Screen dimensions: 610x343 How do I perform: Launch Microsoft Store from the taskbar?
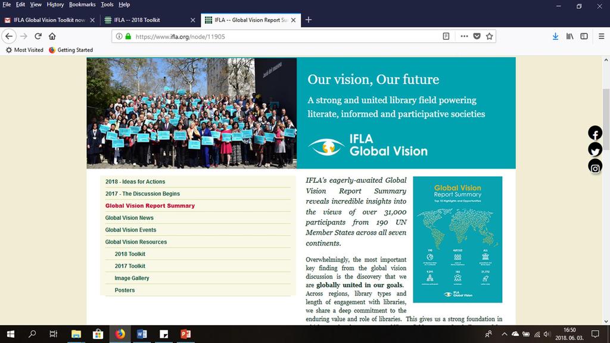click(98, 334)
